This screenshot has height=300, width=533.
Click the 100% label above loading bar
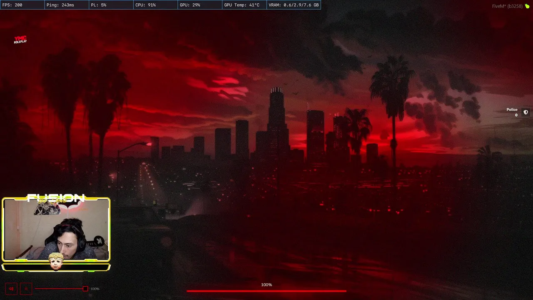click(266, 285)
